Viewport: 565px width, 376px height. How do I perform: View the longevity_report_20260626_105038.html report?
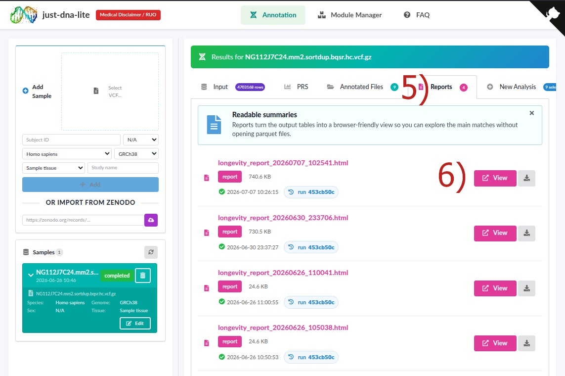(495, 343)
